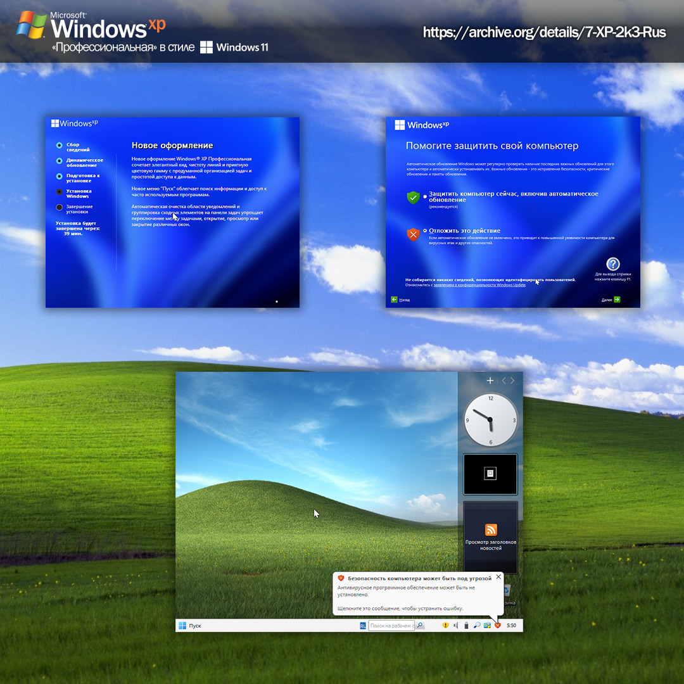Select 'Отложить это действие' radio option
The image size is (684, 684).
pyautogui.click(x=425, y=231)
